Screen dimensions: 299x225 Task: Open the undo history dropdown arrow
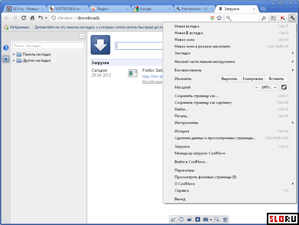point(46,18)
